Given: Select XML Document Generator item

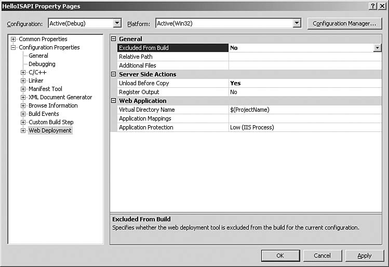Looking at the screenshot, I should coord(60,97).
